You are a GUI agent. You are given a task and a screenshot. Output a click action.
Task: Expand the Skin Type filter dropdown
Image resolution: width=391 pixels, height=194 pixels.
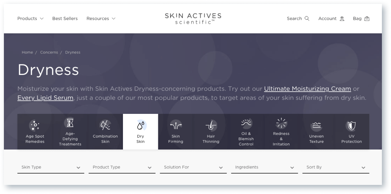(51, 167)
